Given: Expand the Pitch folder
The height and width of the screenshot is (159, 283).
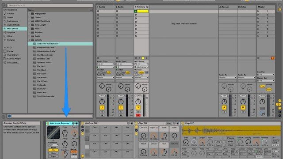Looking at the screenshot, I should [29, 29].
